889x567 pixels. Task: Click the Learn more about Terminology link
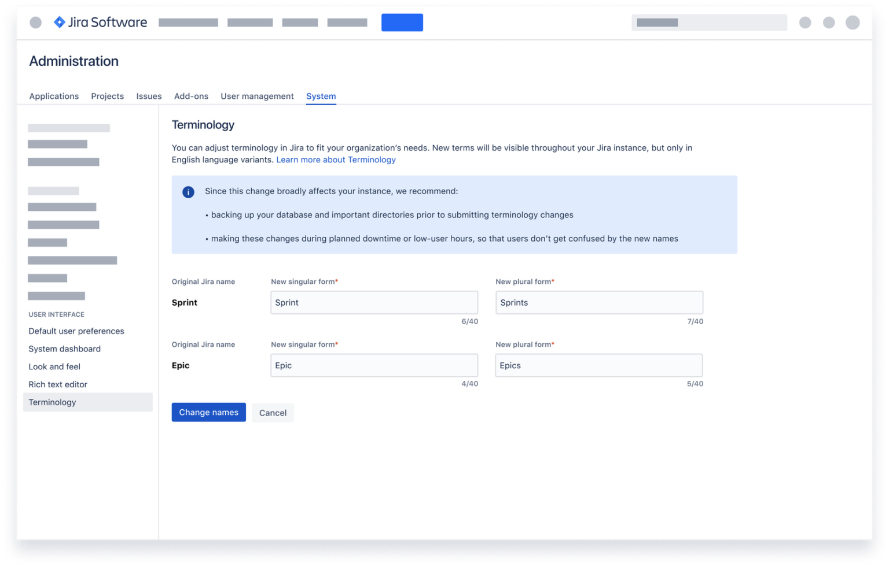[336, 160]
